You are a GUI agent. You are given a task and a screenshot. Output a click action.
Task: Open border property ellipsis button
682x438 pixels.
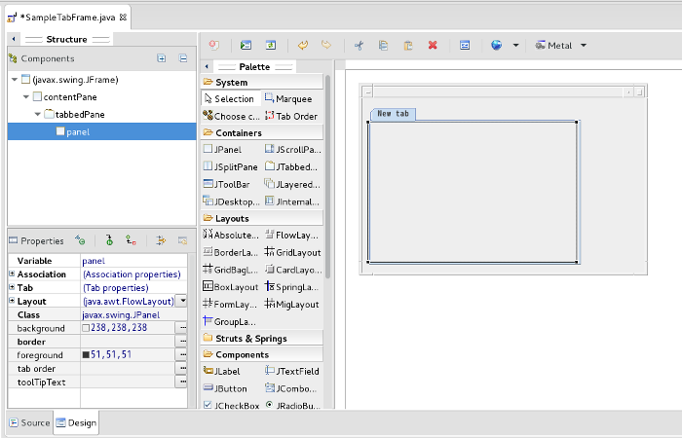(x=183, y=341)
